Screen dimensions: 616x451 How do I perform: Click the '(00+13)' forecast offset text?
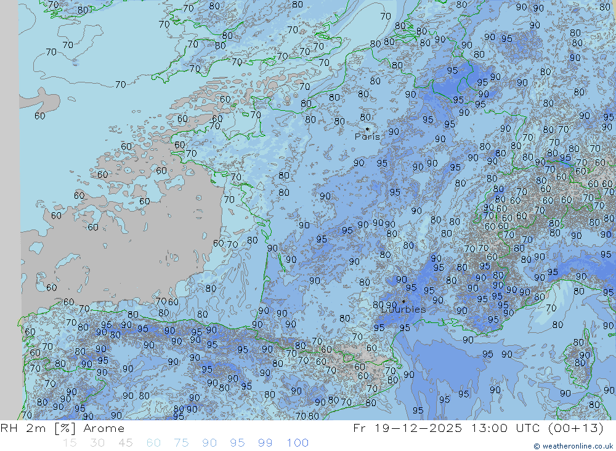[x=575, y=428]
